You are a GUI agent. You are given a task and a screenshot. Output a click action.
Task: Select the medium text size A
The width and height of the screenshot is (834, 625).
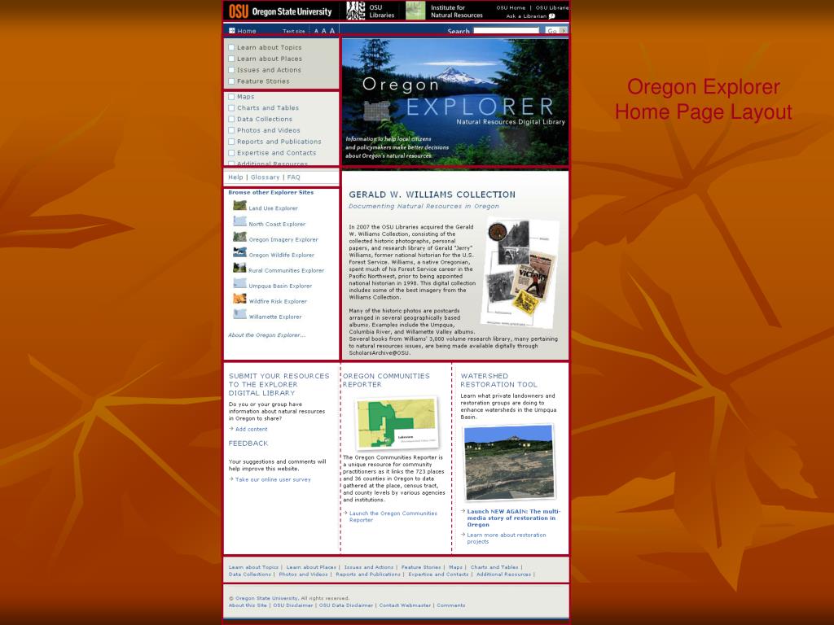[x=323, y=32]
